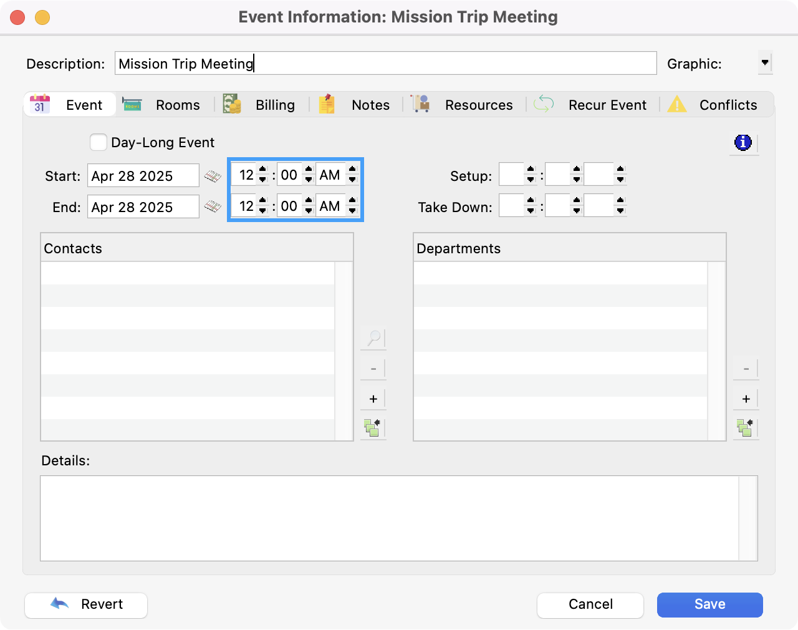The height and width of the screenshot is (630, 798).
Task: Add a department with the plus button
Action: pos(746,399)
